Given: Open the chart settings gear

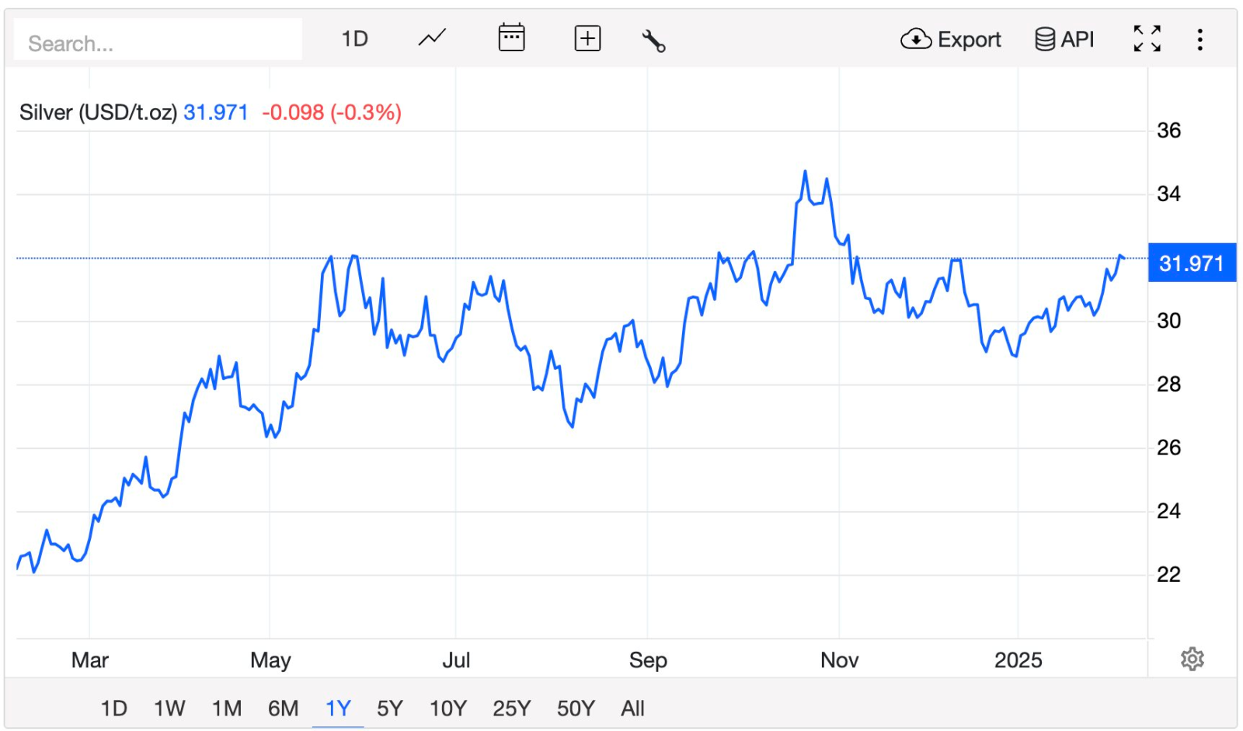Looking at the screenshot, I should click(x=1192, y=660).
